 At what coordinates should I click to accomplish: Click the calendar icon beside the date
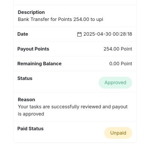coord(79,34)
